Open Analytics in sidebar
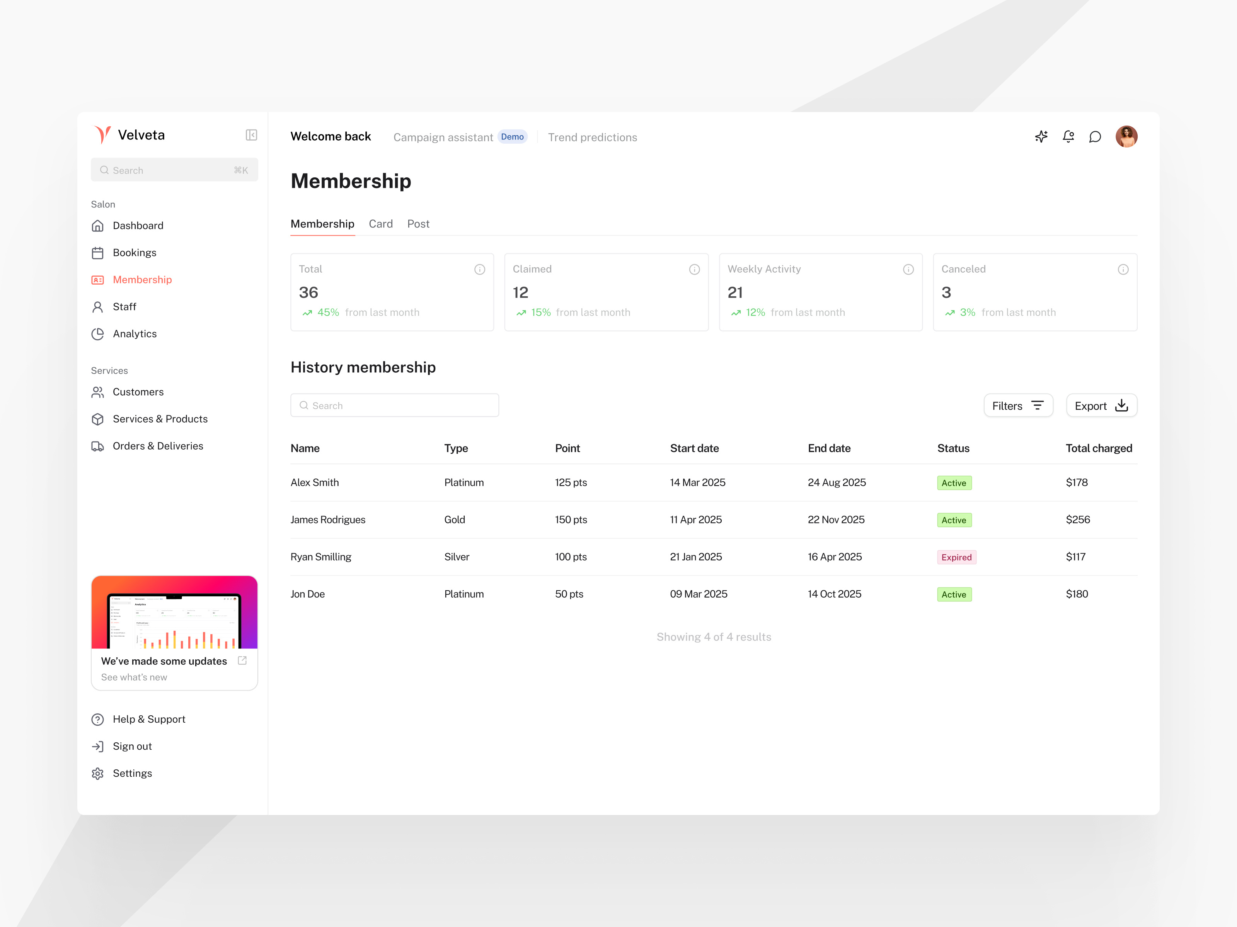Image resolution: width=1237 pixels, height=927 pixels. point(135,334)
